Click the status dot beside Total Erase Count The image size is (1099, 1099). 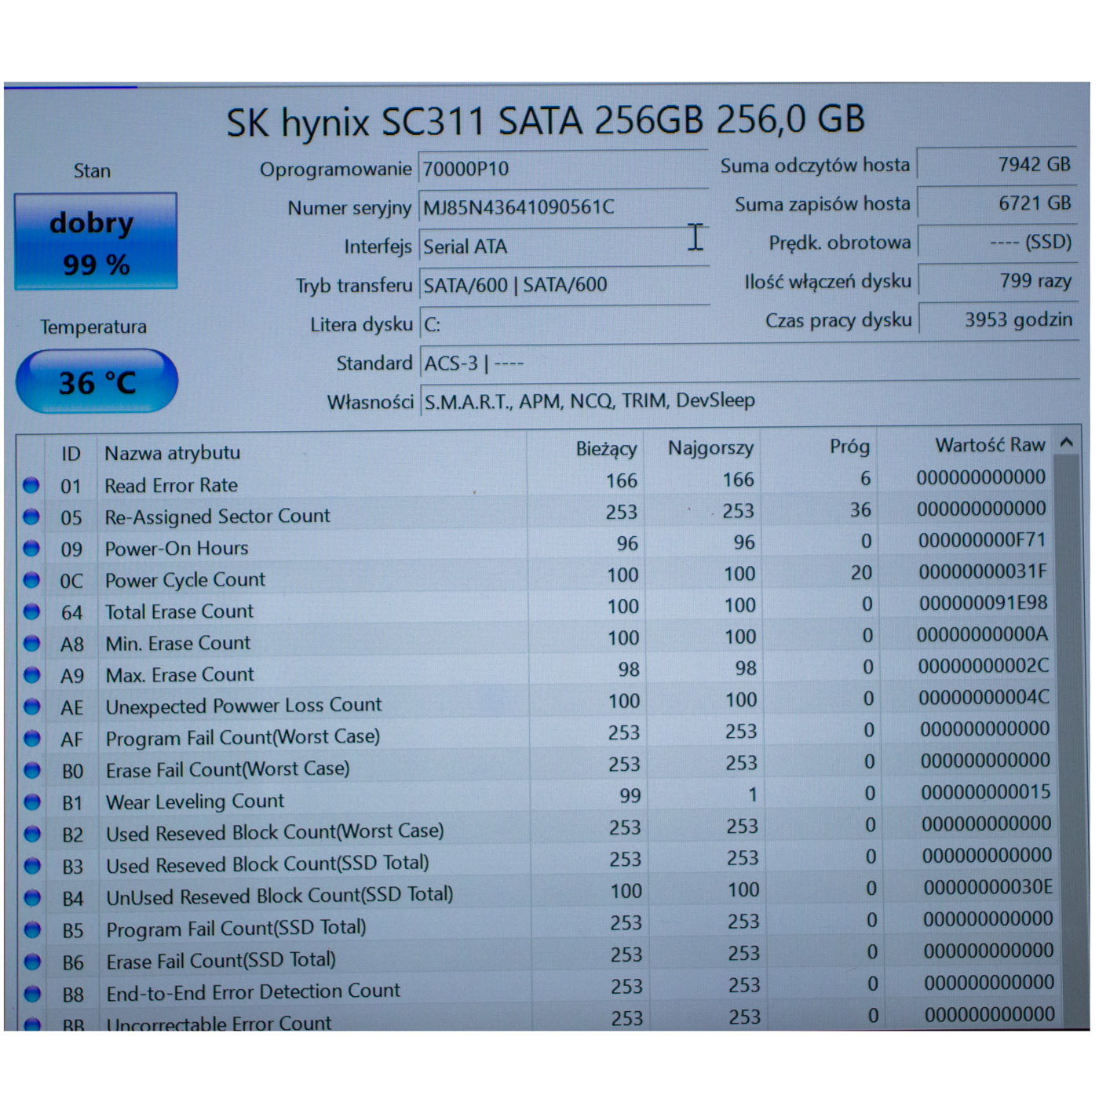[x=31, y=612]
